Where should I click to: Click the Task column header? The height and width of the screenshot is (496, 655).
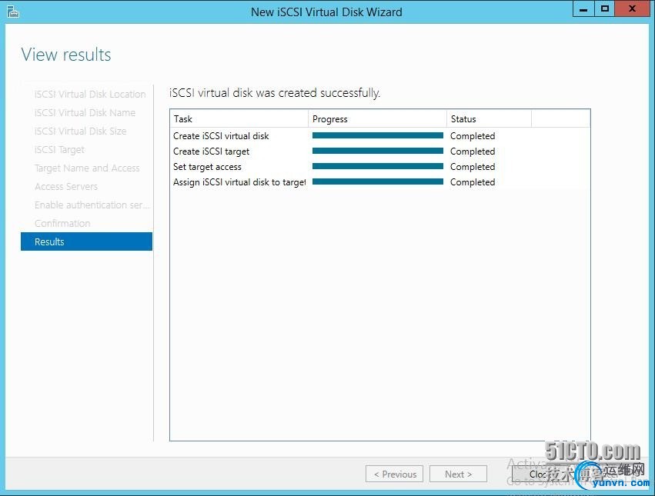[x=239, y=119]
